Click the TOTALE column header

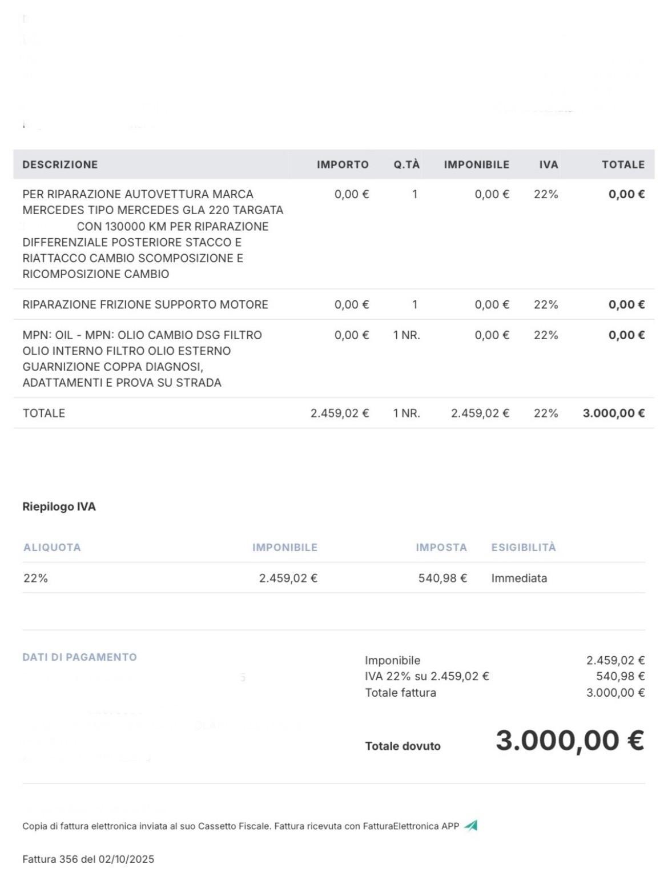tap(623, 164)
